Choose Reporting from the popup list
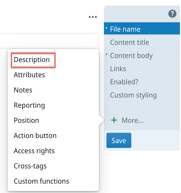Image resolution: width=181 pixels, height=193 pixels. 29,105
